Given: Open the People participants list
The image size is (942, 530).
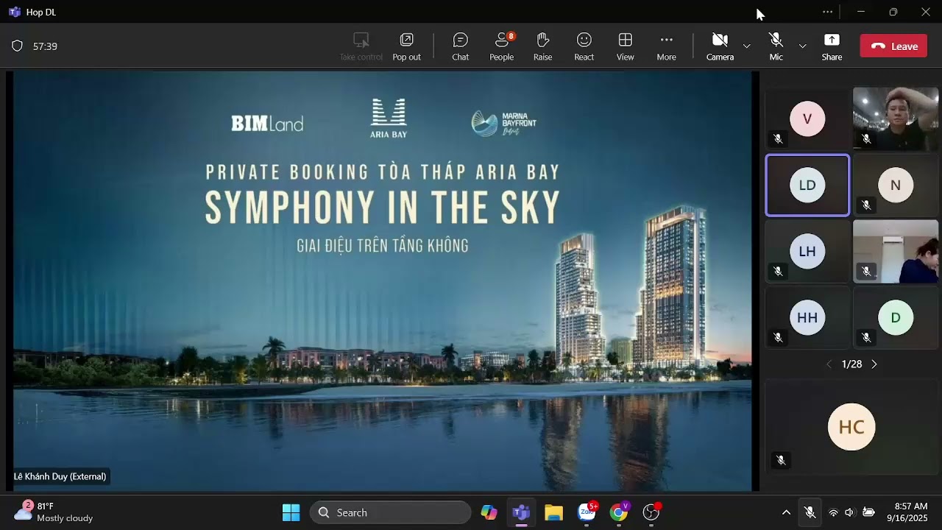Looking at the screenshot, I should 502,46.
